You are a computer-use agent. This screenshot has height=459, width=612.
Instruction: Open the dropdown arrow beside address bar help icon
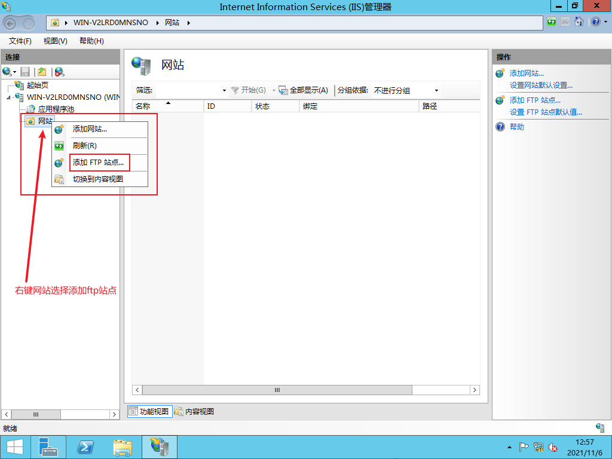pos(606,22)
